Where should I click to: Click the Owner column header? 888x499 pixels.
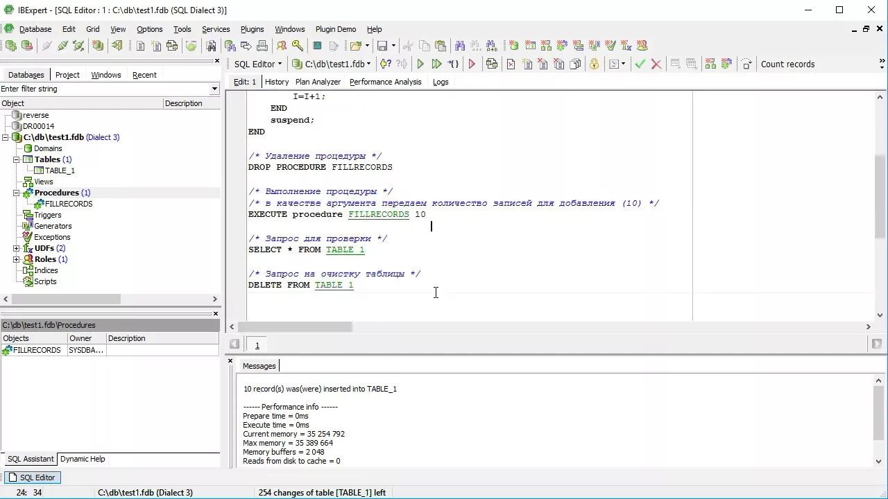point(86,338)
